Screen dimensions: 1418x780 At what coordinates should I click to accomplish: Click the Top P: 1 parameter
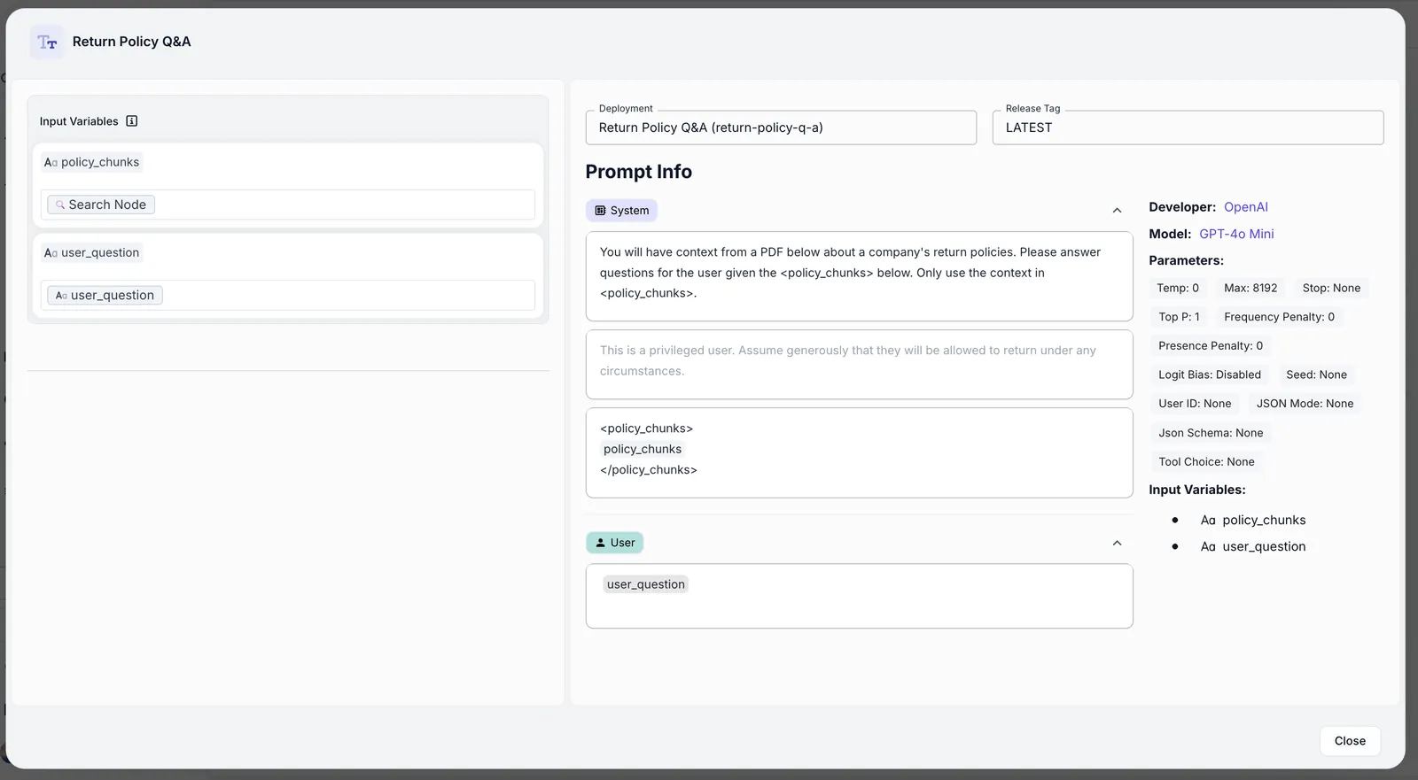(x=1179, y=317)
